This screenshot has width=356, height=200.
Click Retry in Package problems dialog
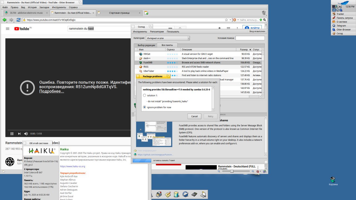(x=211, y=116)
